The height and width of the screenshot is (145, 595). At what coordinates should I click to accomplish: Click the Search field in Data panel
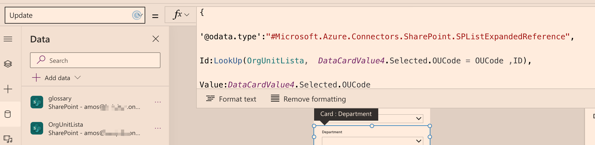coord(95,60)
